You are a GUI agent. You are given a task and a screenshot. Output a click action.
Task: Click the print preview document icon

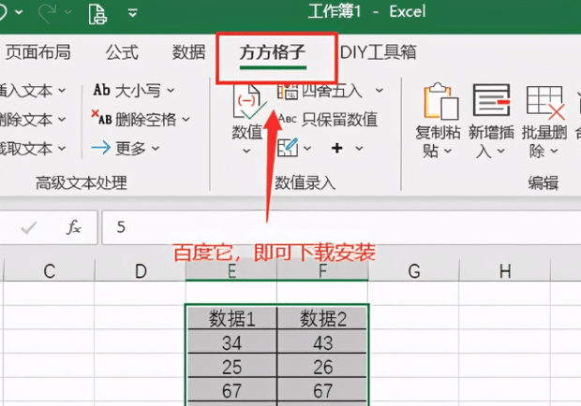[97, 13]
